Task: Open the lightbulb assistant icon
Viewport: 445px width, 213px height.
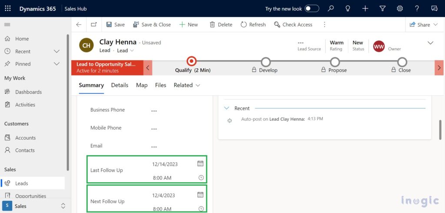Action: coord(348,9)
